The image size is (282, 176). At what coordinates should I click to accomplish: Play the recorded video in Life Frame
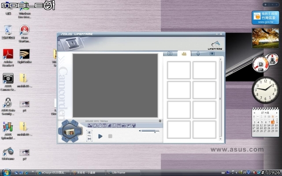pyautogui.click(x=100, y=136)
